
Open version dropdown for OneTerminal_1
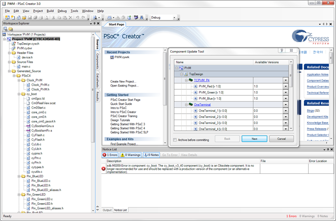click(x=286, y=111)
